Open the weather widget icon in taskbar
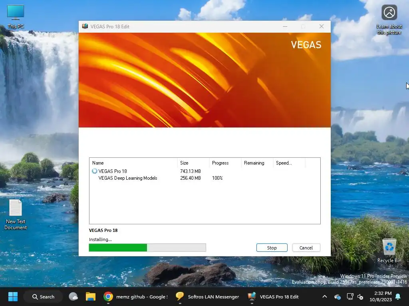Viewport: 409px width, 306px height. [73, 296]
